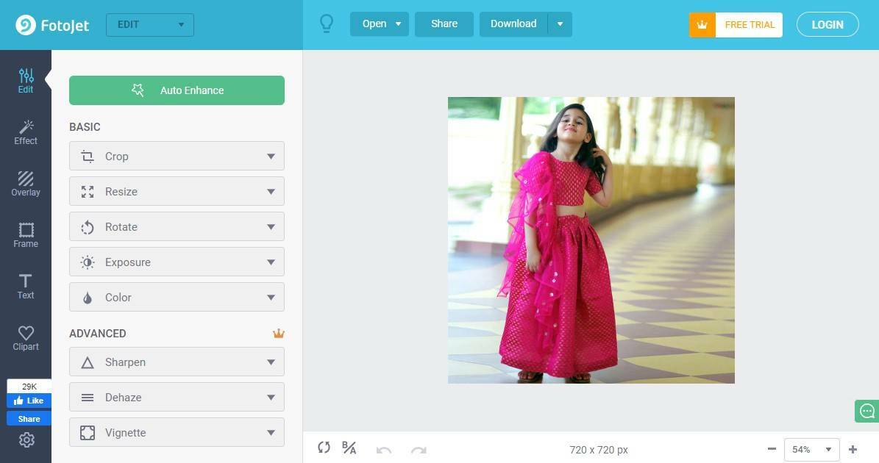The height and width of the screenshot is (463, 879).
Task: Click the Resize tool icon
Action: (x=88, y=192)
